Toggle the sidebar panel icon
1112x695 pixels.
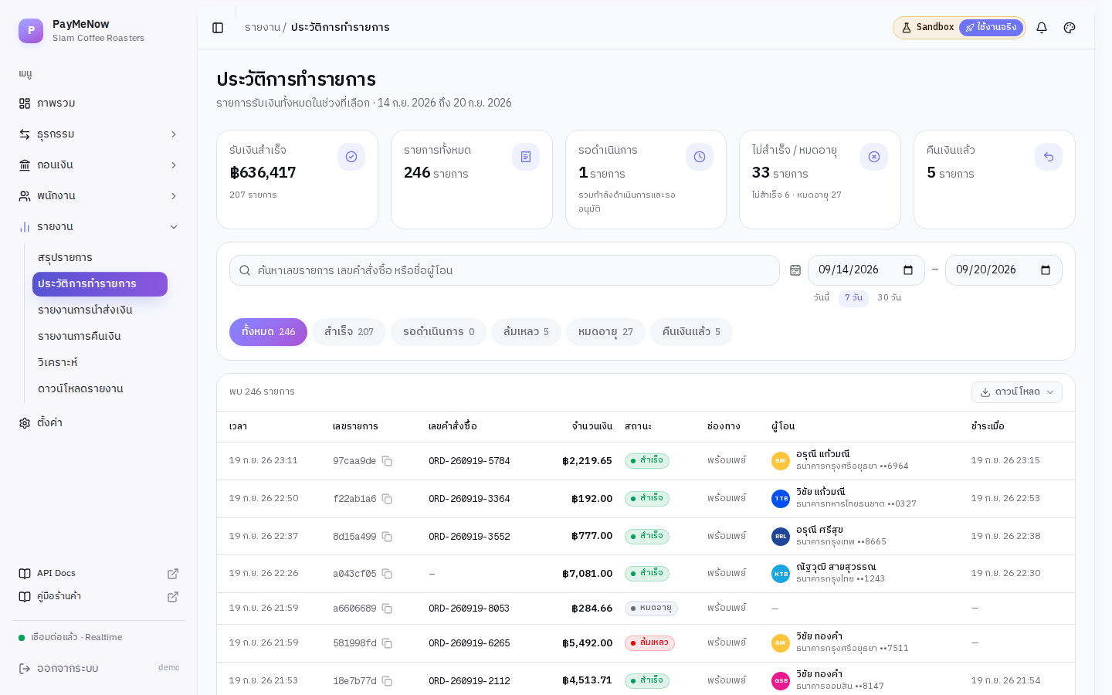(218, 28)
